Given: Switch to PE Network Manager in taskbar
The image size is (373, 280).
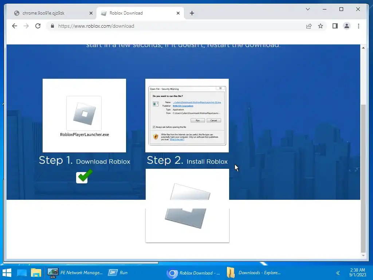Looking at the screenshot, I should click(x=75, y=273).
